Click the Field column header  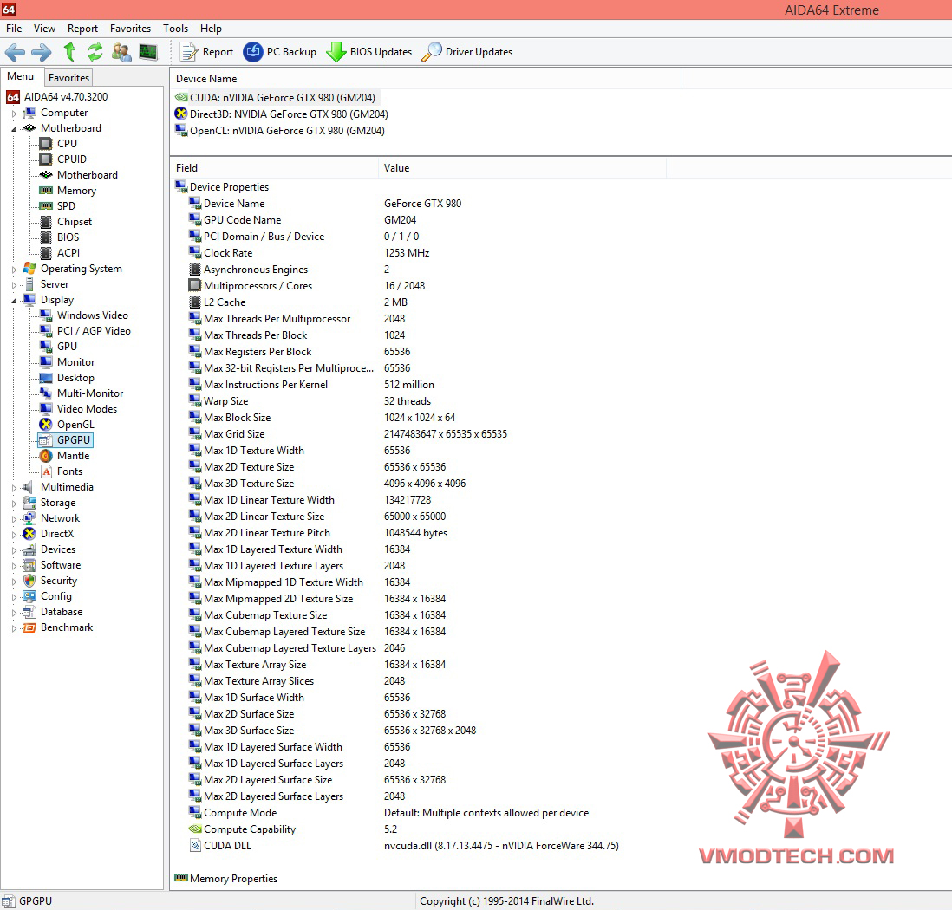coord(275,168)
